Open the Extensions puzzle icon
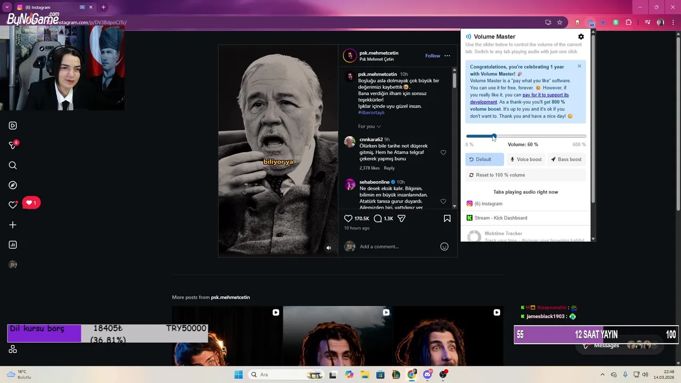The image size is (681, 383). pos(629,22)
